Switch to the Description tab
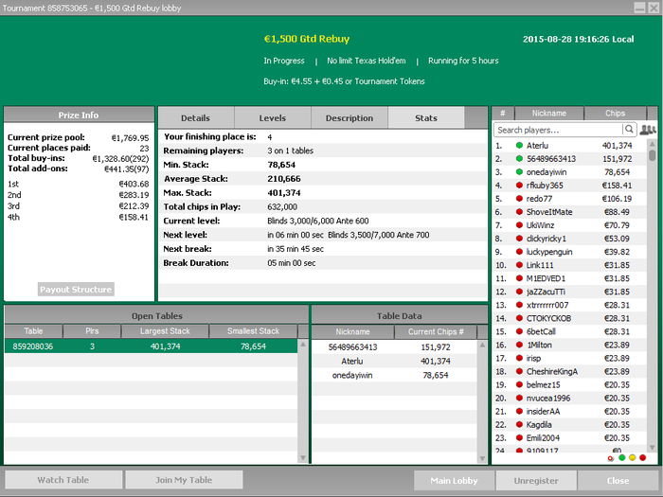 (x=349, y=118)
